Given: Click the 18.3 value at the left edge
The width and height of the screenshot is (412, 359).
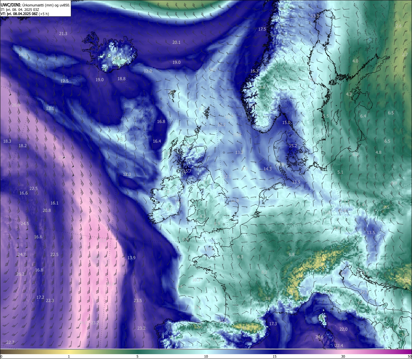Looking at the screenshot, I should click(x=7, y=141).
